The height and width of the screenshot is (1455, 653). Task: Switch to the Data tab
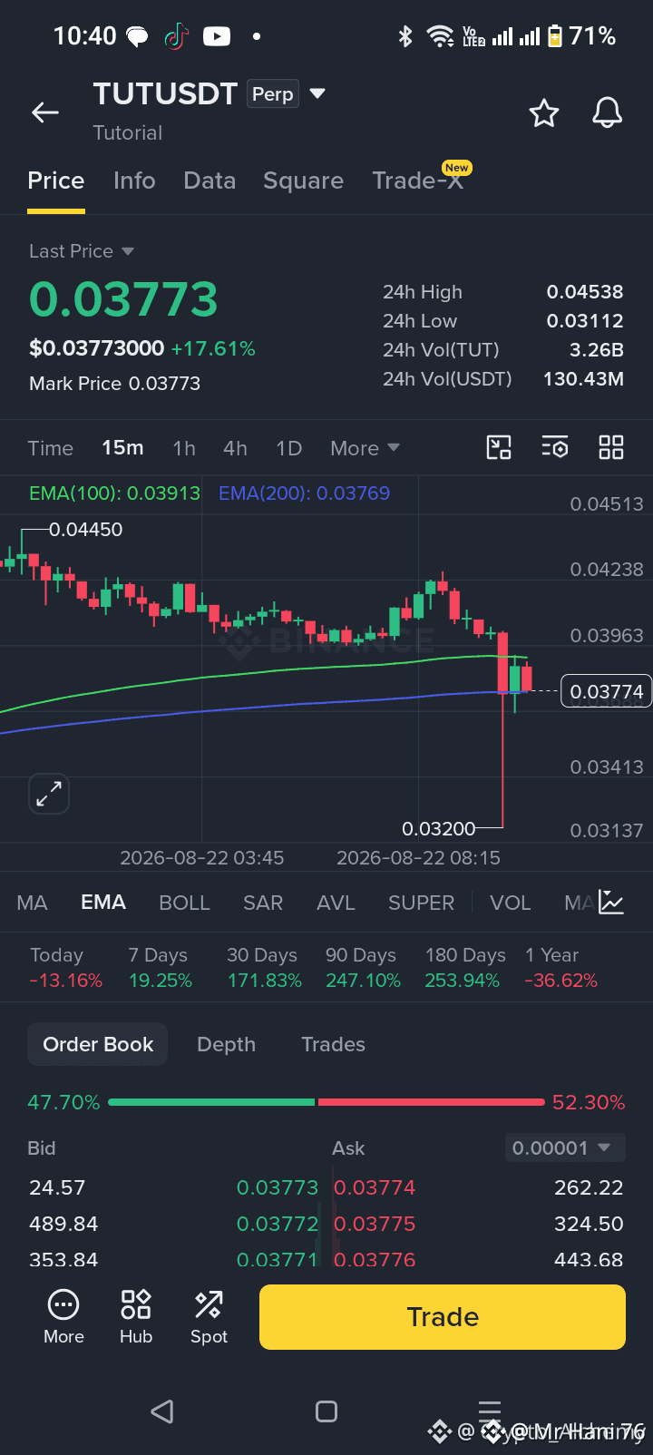(210, 181)
